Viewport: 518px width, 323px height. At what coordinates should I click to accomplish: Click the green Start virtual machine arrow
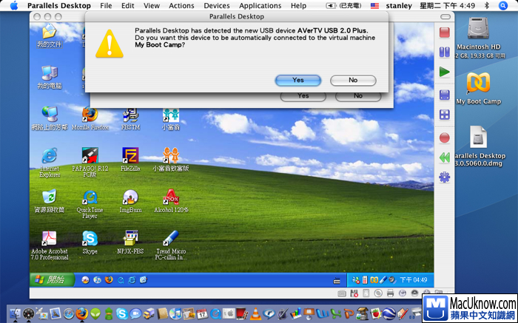[x=444, y=72]
